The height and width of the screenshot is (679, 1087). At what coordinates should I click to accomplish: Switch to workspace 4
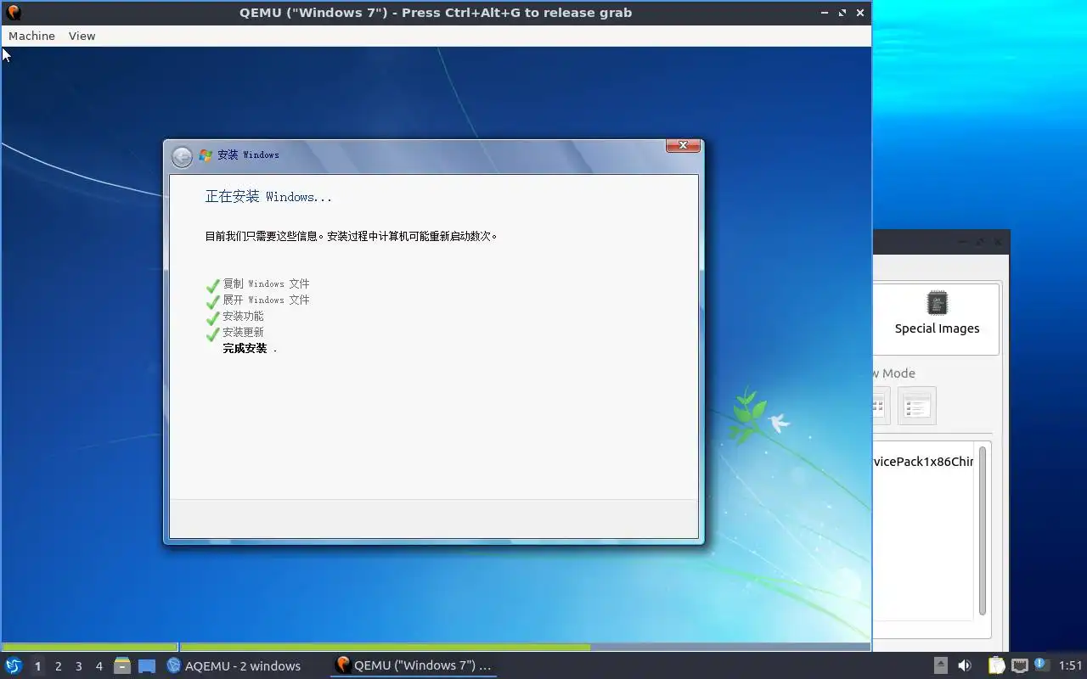99,666
